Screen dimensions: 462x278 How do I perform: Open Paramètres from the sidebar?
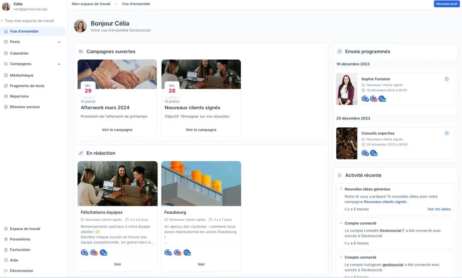pyautogui.click(x=20, y=239)
